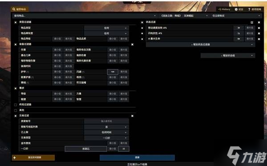Focus the 精魂 spirit maximum field
The width and height of the screenshot is (267, 166).
(x=69, y=83)
